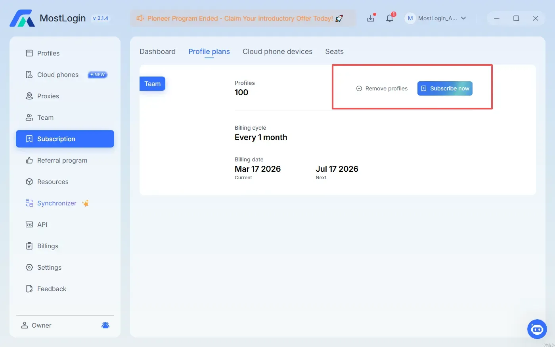Click the Subscribe now button

click(x=445, y=88)
